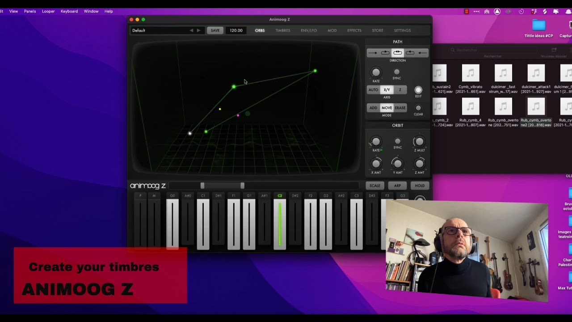
Task: Click the Clear path button
Action: (x=418, y=108)
